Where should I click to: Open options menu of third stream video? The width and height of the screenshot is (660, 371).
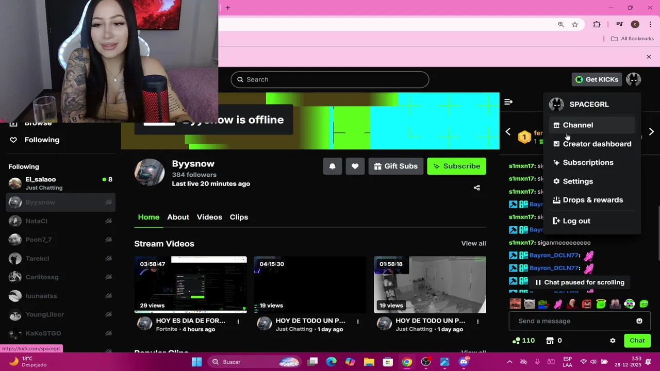(x=477, y=322)
